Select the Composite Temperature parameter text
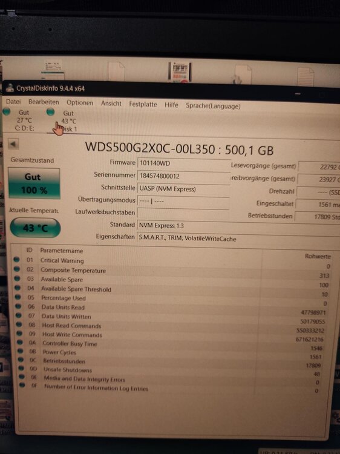The image size is (340, 454). tap(73, 270)
